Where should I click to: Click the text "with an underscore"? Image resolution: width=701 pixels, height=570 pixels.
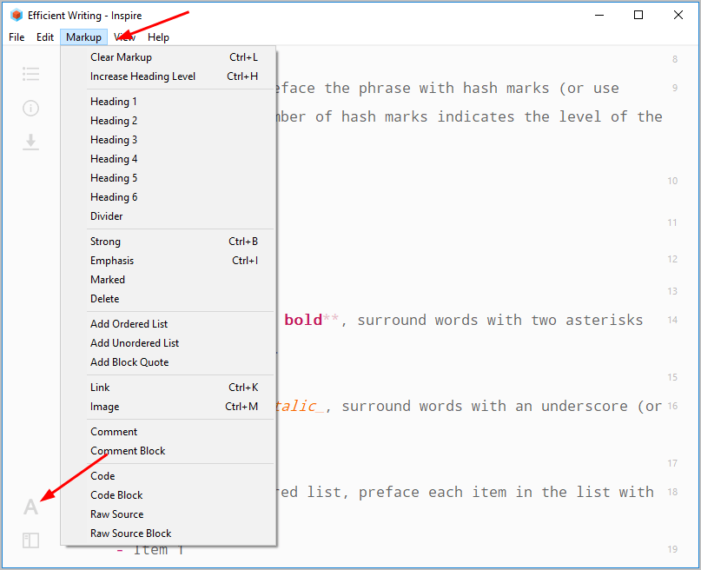point(549,407)
